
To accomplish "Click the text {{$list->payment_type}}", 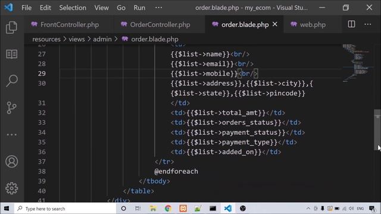I will click(232, 142).
